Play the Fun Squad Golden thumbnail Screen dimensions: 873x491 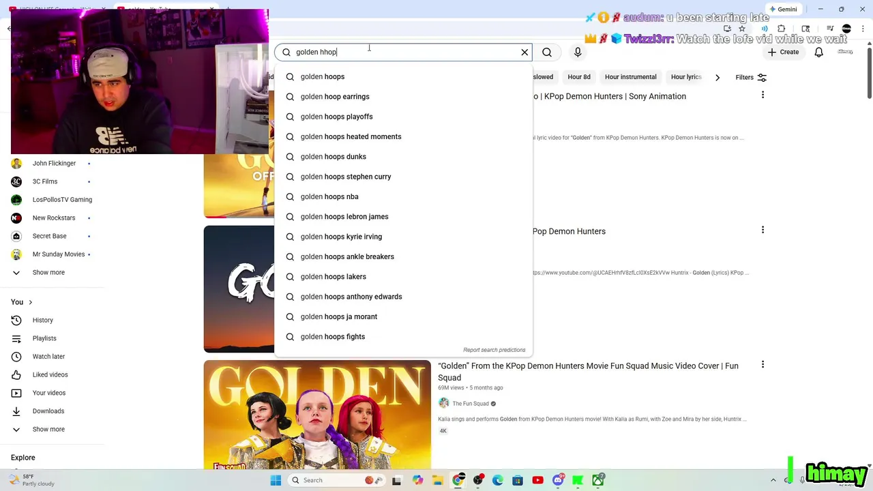click(x=317, y=415)
